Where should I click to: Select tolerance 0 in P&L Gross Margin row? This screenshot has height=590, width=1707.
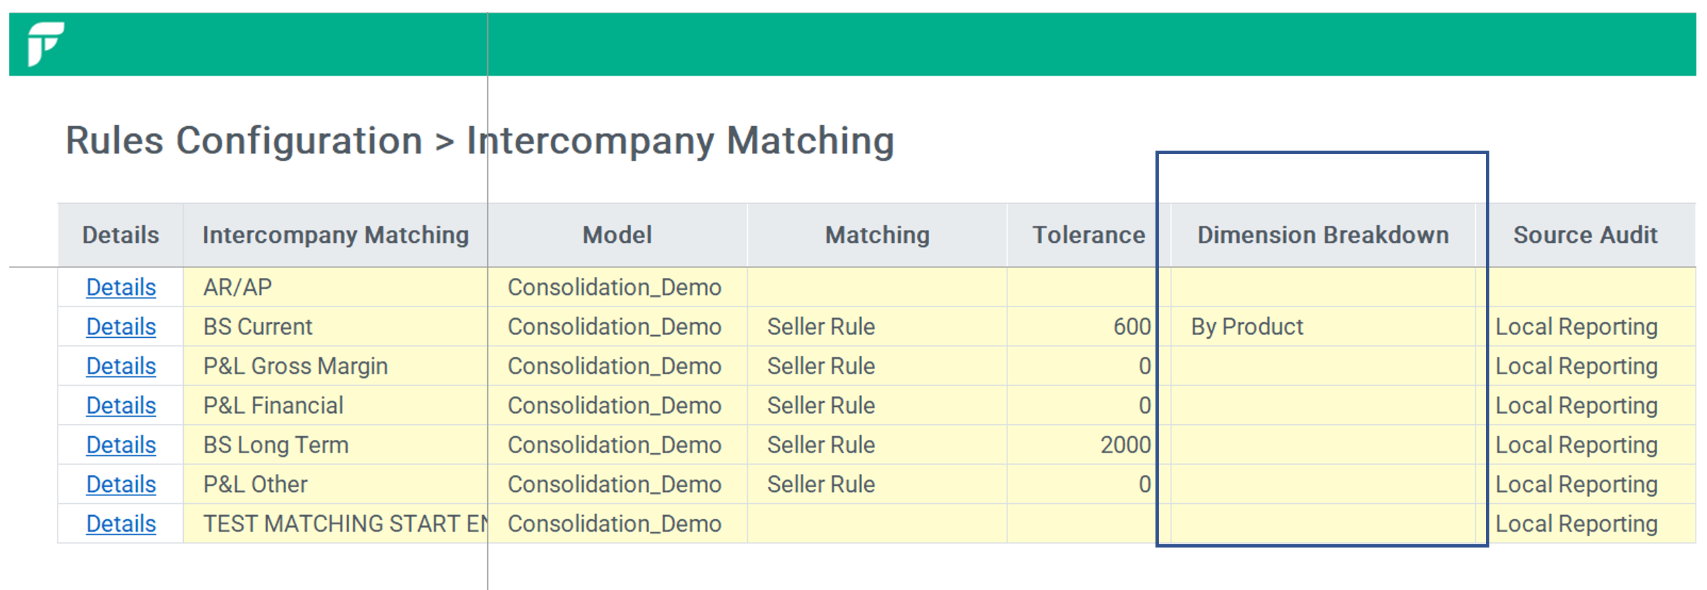(x=1088, y=366)
